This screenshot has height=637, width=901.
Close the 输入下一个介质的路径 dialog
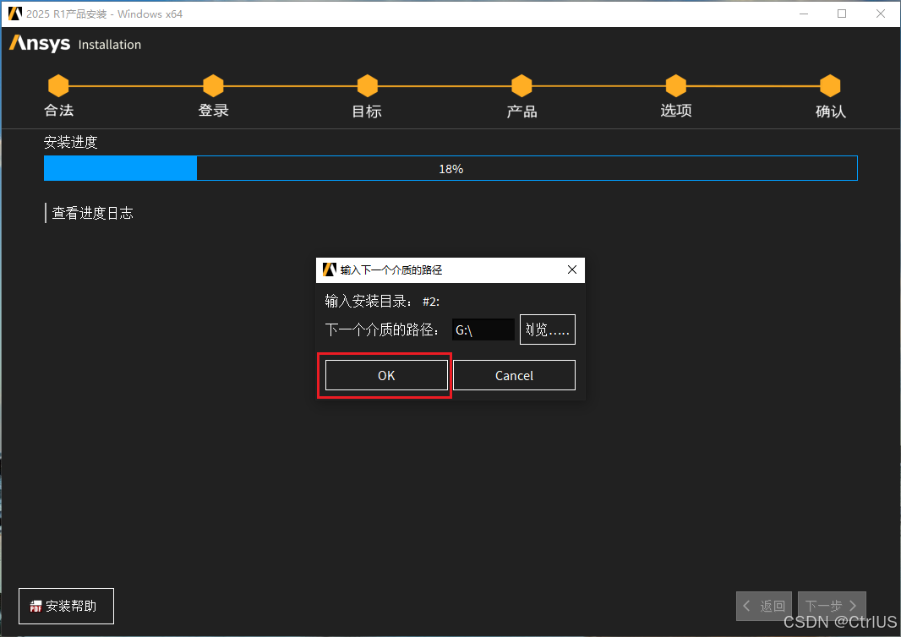pyautogui.click(x=571, y=269)
